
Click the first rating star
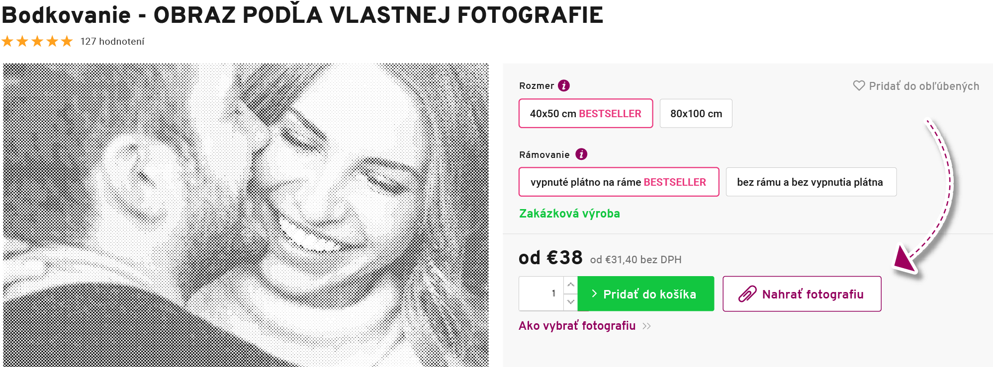(x=7, y=41)
